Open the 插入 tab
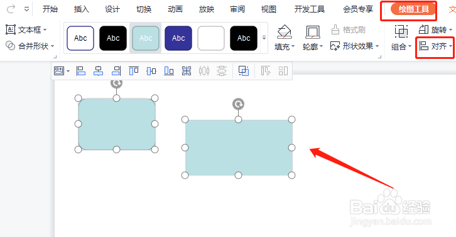The height and width of the screenshot is (237, 456). click(x=81, y=9)
